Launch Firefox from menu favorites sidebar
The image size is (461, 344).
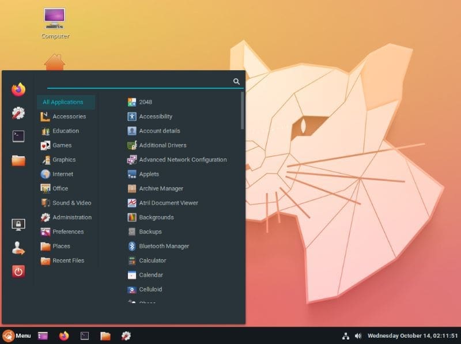point(18,89)
